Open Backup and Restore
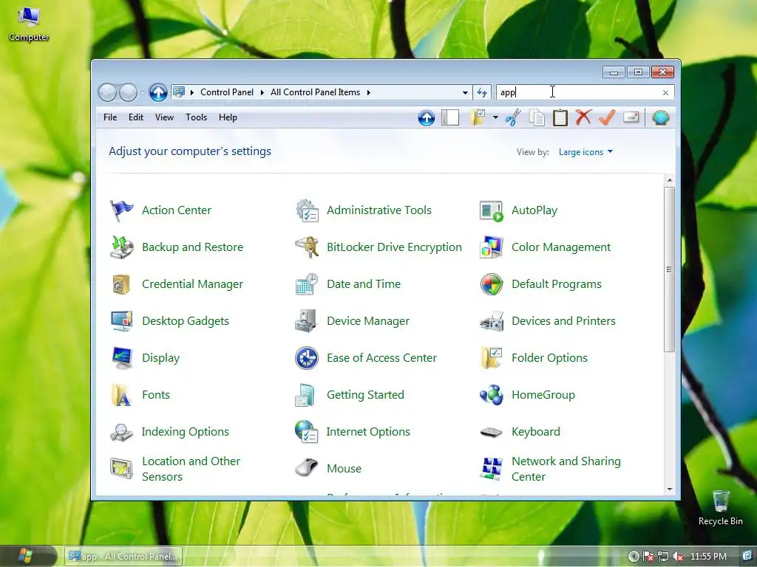 177,247
